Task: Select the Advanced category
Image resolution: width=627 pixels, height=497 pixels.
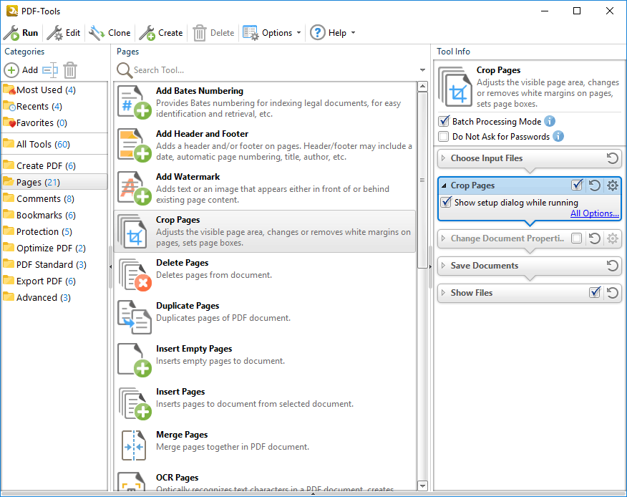Action: (x=54, y=298)
